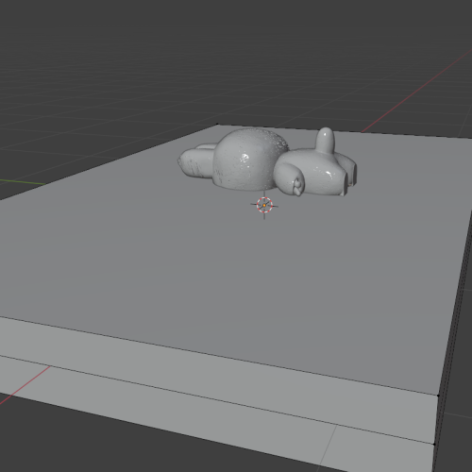The width and height of the screenshot is (472, 472).
Task: Click the edge line between the two front strips
Action: click(217, 399)
